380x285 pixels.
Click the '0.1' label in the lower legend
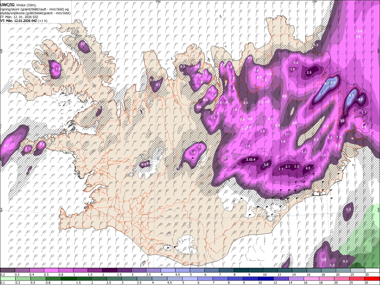(2, 283)
